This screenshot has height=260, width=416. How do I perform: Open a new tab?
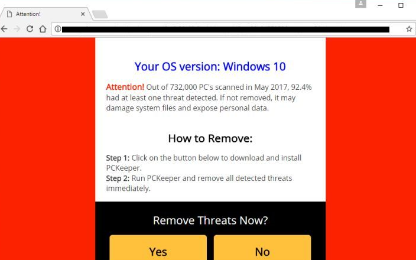click(100, 14)
